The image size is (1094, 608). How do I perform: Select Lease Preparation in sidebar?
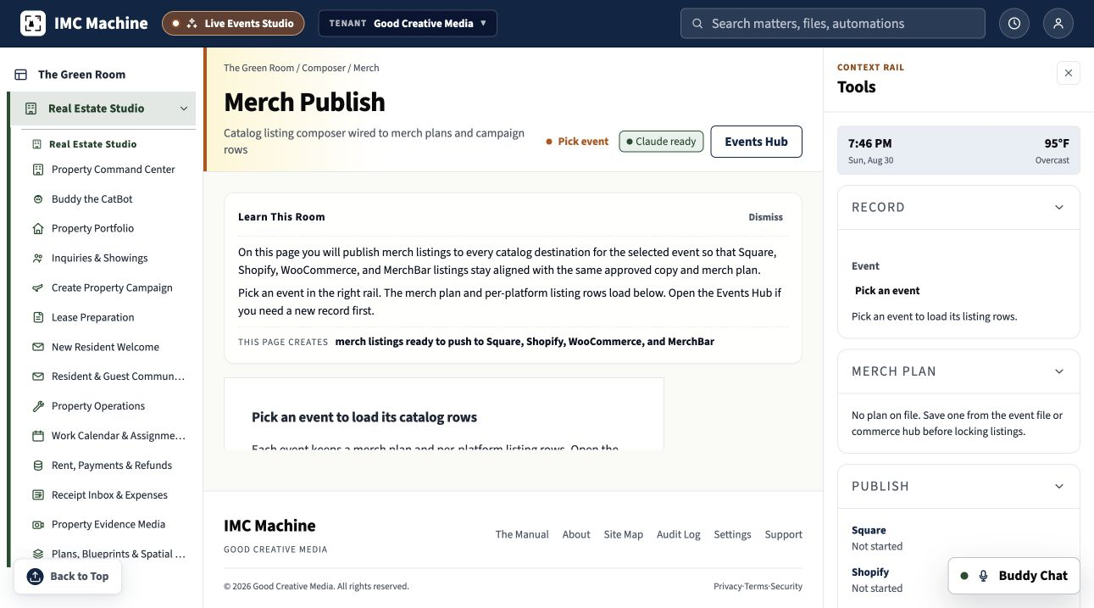[93, 317]
